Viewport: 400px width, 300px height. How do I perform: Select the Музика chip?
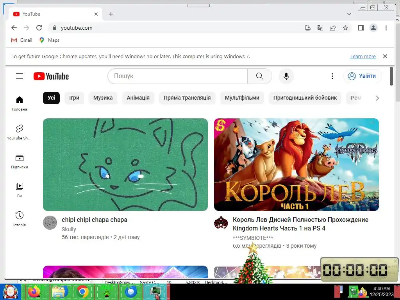pos(103,98)
